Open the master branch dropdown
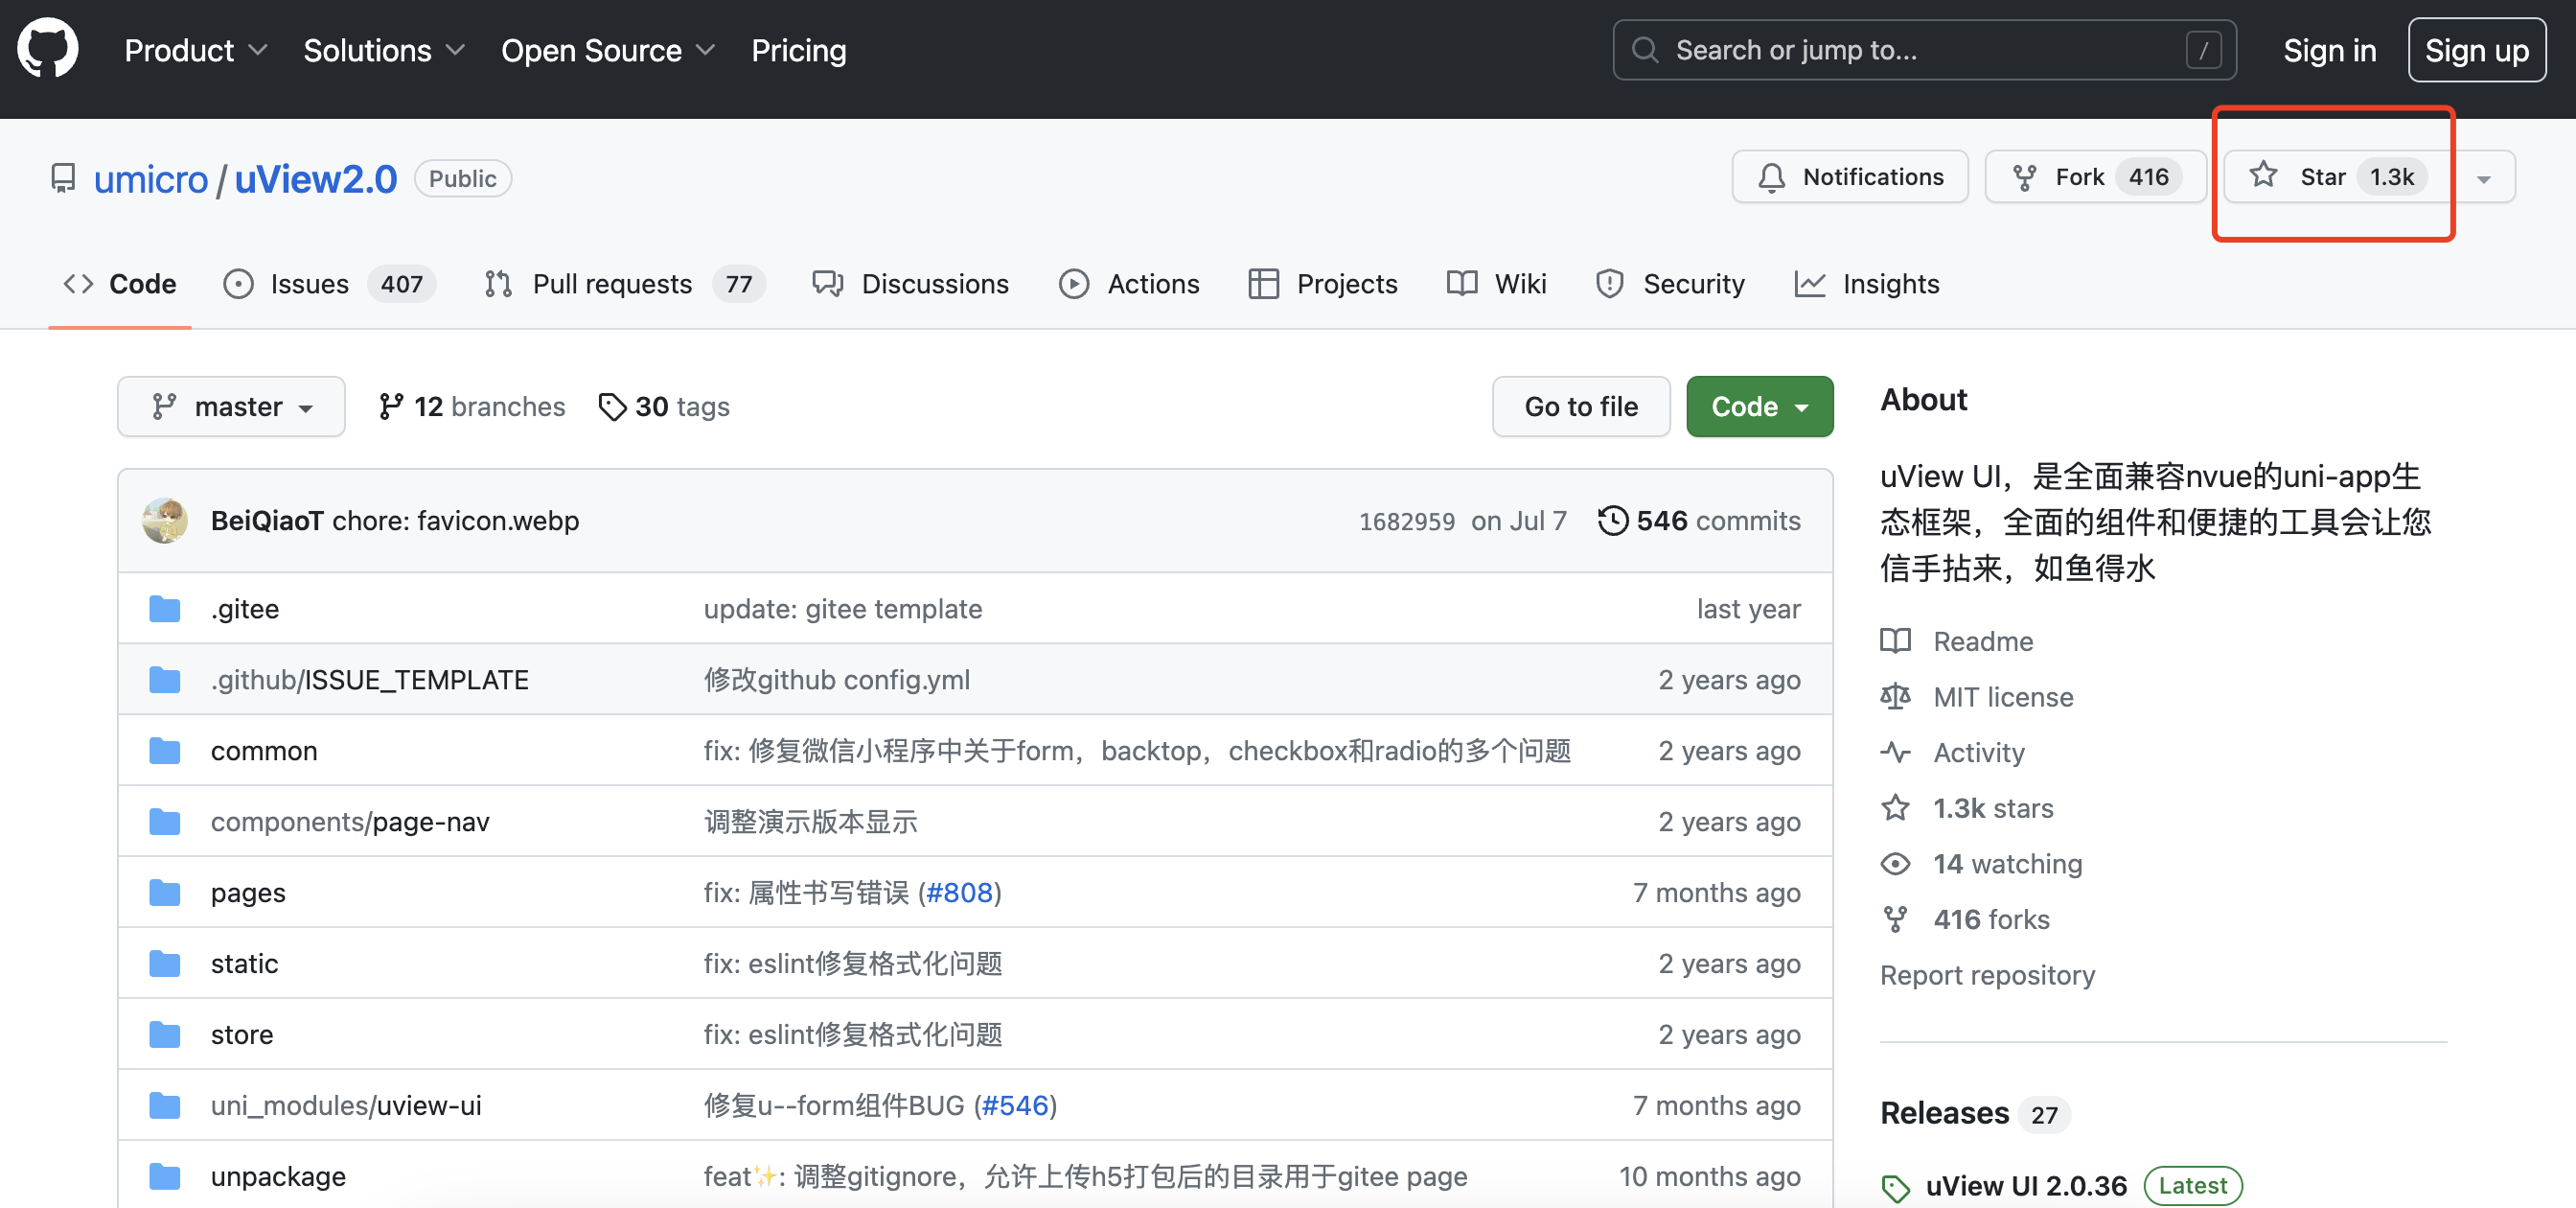 231,407
